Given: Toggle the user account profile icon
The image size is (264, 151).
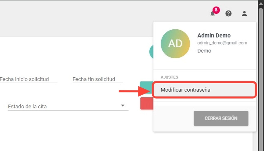Looking at the screenshot, I should (x=244, y=13).
